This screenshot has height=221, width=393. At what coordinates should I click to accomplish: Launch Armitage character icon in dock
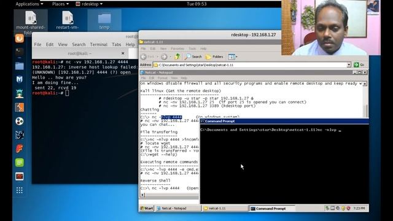tap(20, 93)
